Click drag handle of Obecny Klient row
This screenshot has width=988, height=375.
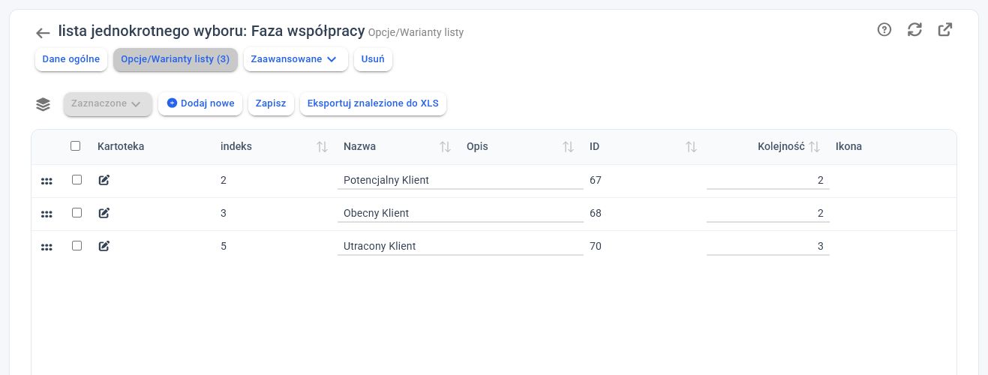pyautogui.click(x=47, y=214)
